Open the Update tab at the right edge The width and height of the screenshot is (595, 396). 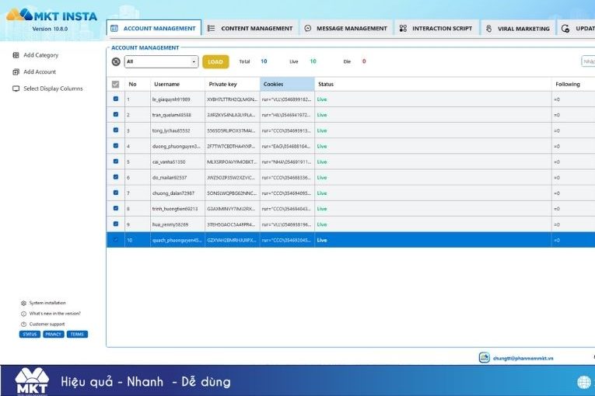click(577, 29)
